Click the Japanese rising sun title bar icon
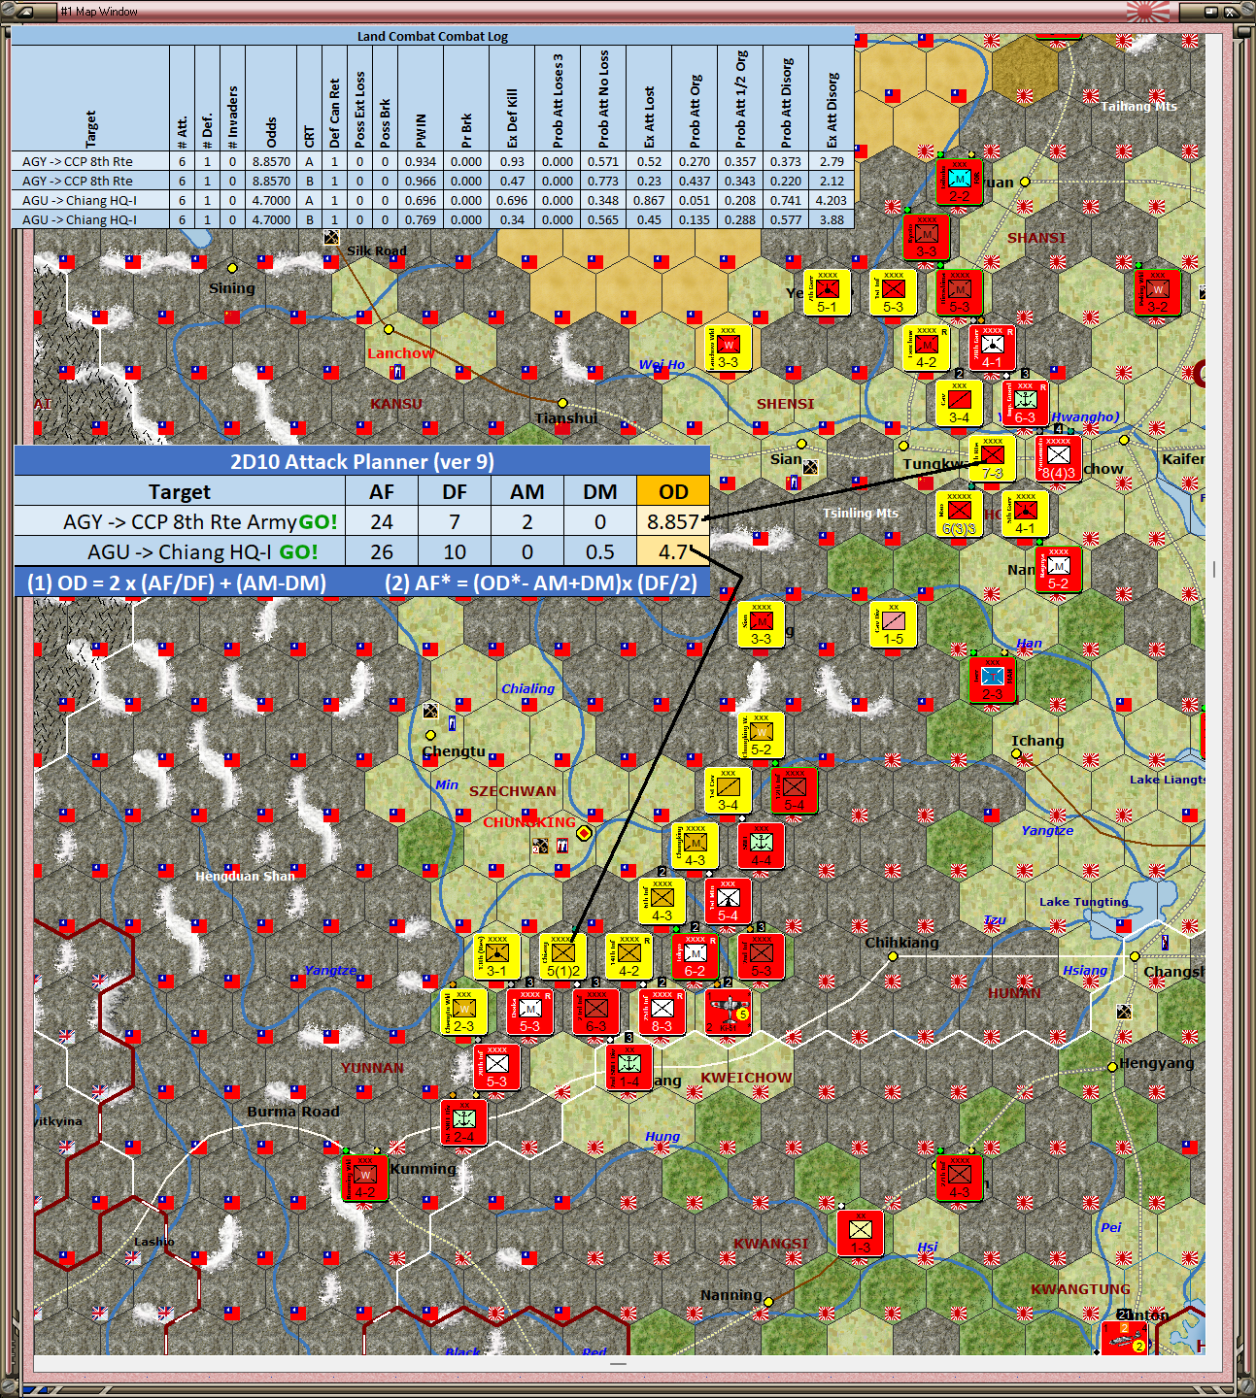The width and height of the screenshot is (1256, 1398). (x=1148, y=12)
